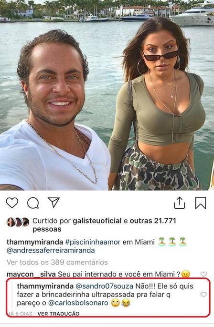Open @carlosbolsonaro mention

(x=78, y=303)
